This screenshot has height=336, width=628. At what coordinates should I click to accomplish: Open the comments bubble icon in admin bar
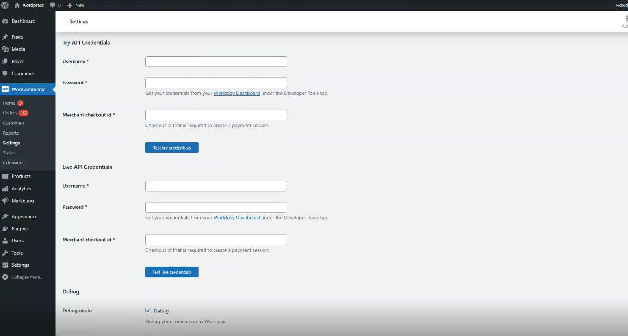52,5
